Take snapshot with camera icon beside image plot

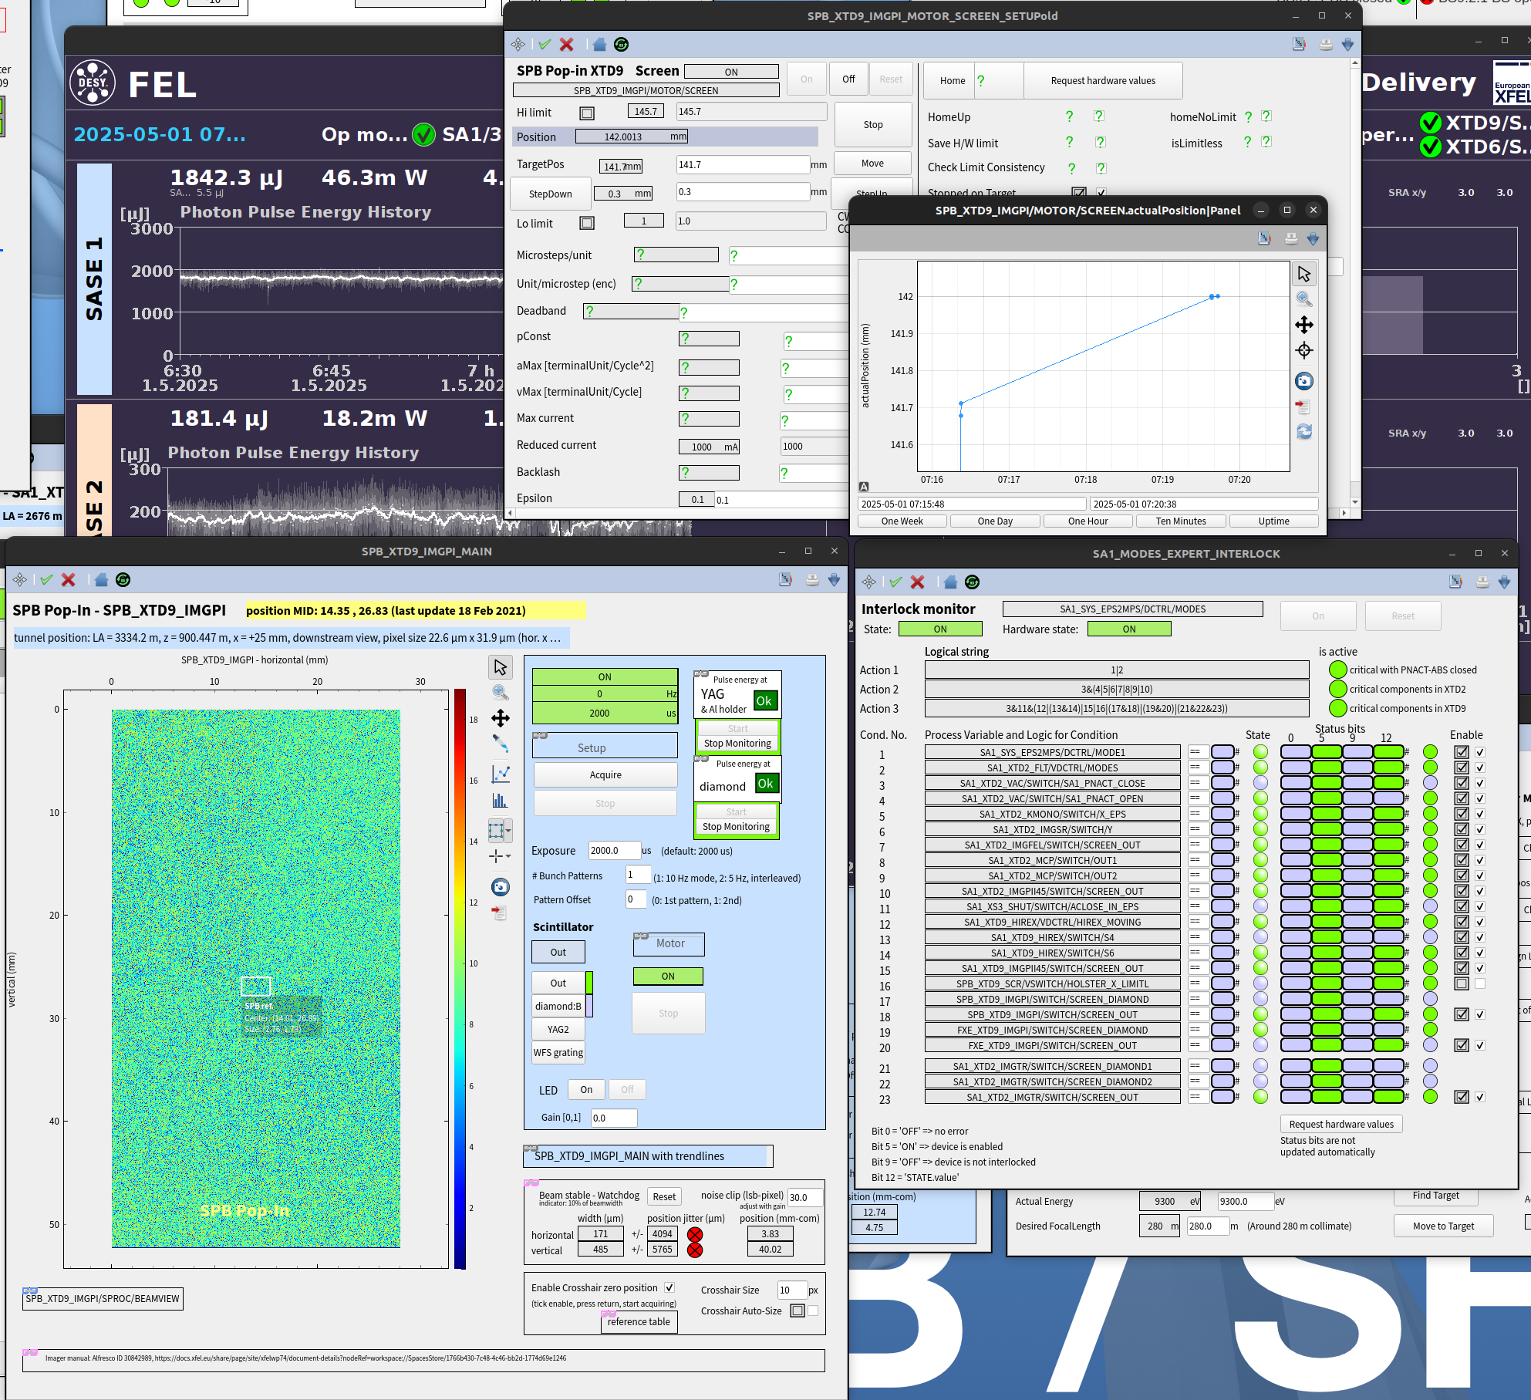tap(501, 887)
